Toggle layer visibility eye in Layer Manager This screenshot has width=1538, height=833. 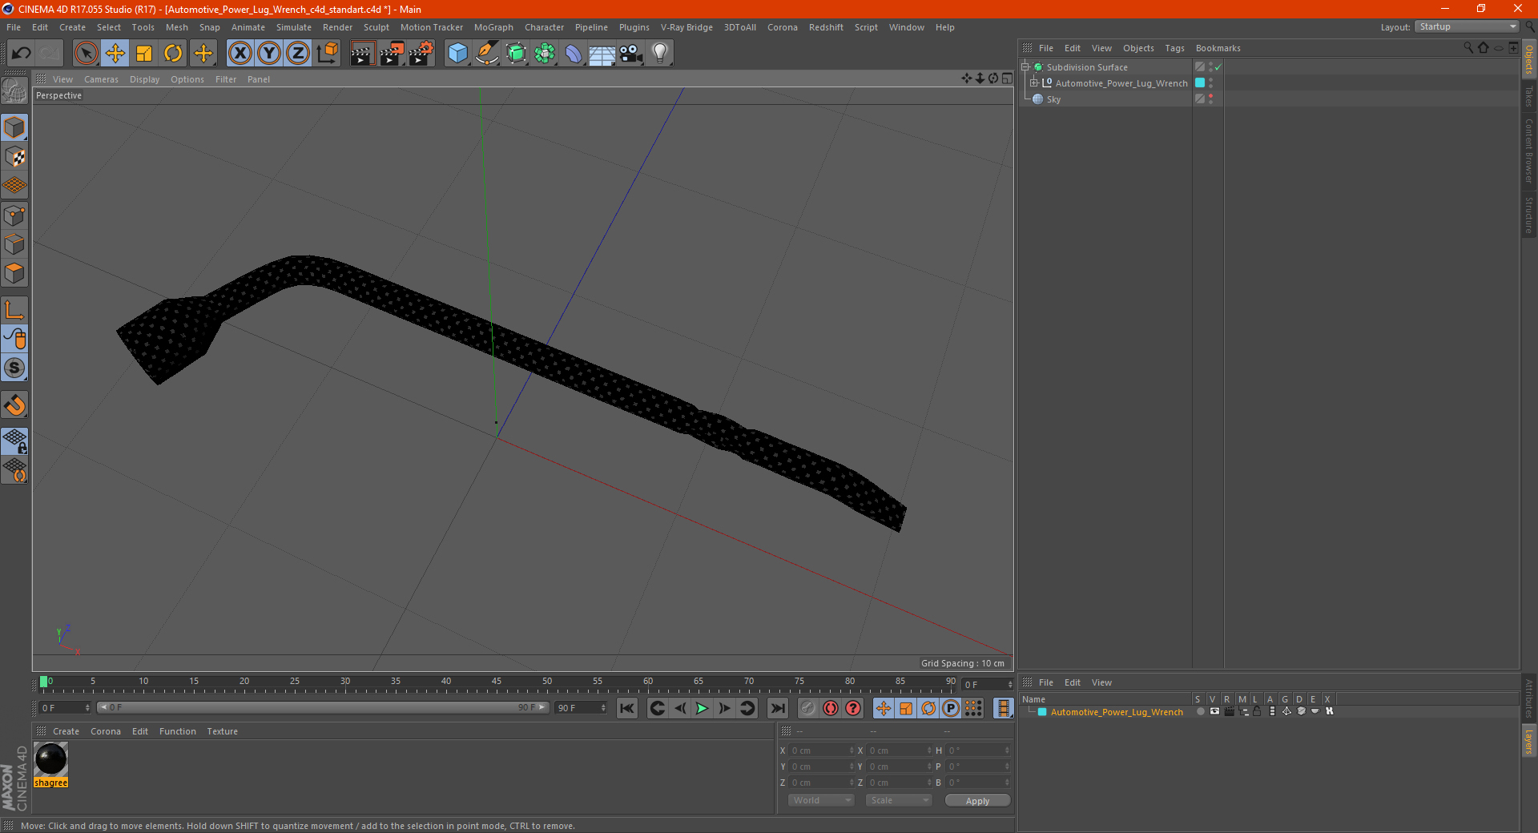[x=1214, y=711]
